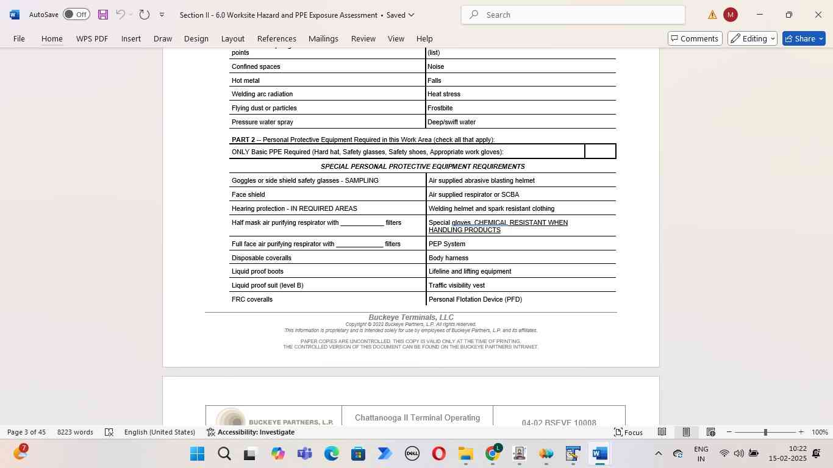Show hidden system tray icons
Viewport: 833px width, 468px height.
658,453
